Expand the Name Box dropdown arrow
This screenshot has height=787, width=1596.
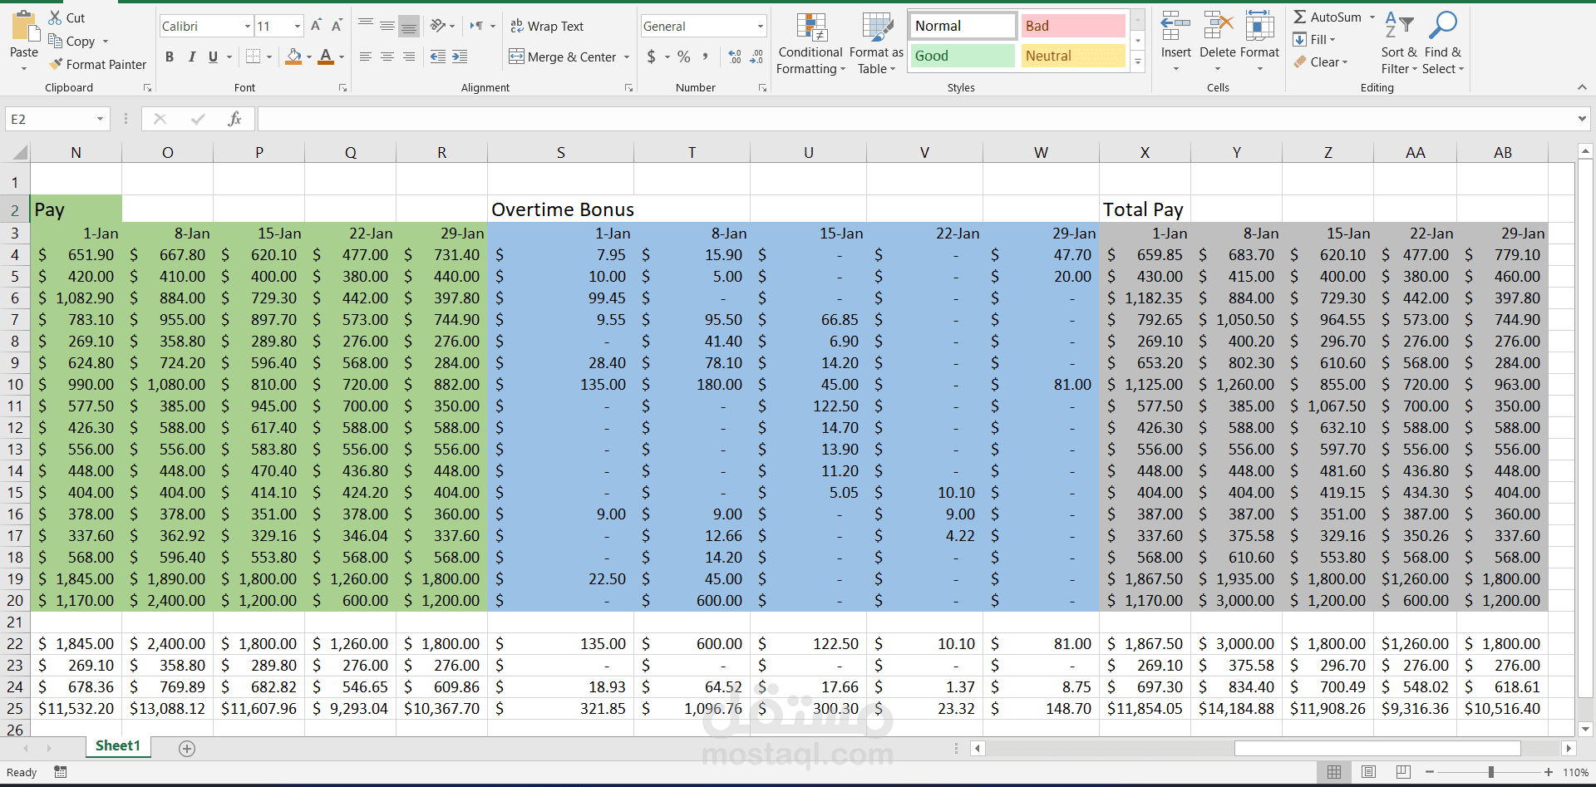click(100, 119)
